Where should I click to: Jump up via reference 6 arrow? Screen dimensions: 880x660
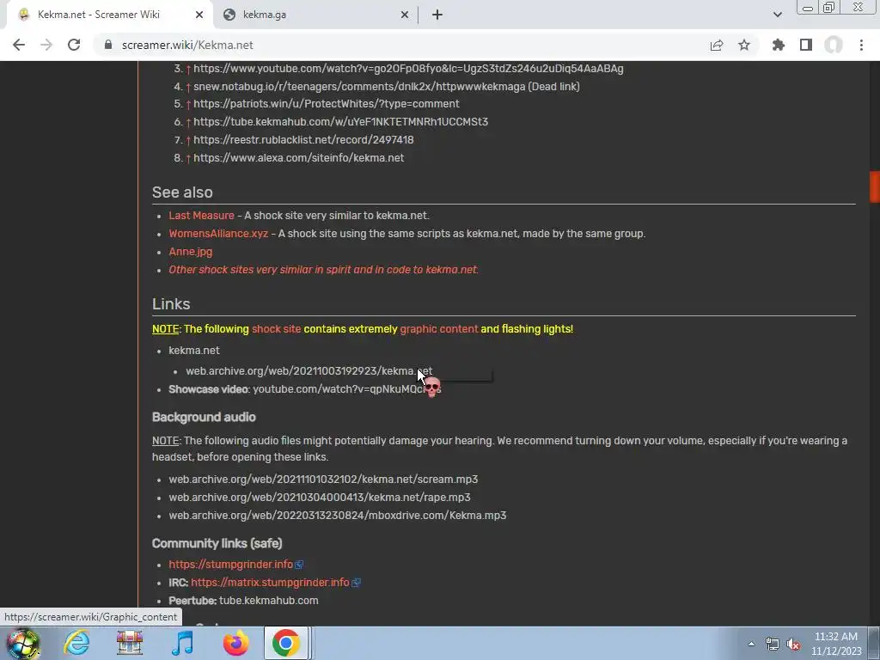tap(188, 122)
